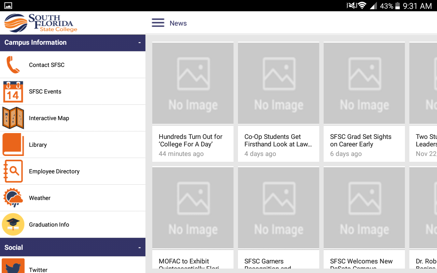
Task: Click the '4 days ago' timestamp
Action: pos(260,154)
